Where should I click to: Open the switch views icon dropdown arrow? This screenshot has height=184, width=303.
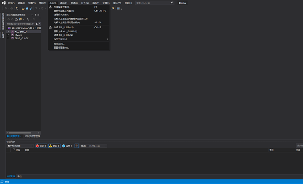pyautogui.click(x=23, y=19)
